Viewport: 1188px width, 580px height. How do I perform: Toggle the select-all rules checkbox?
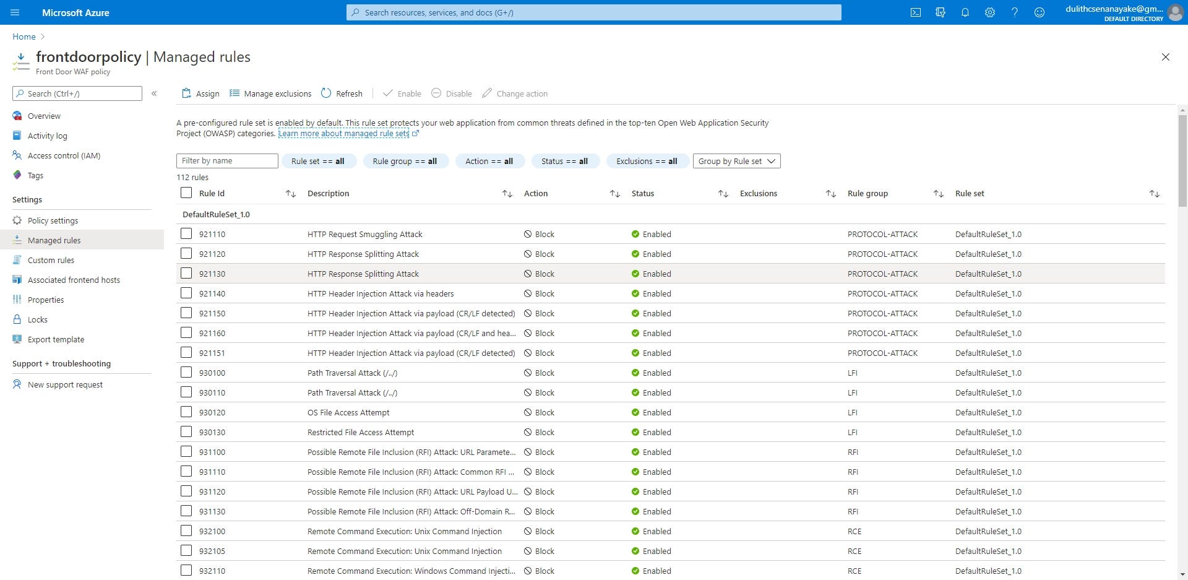[x=186, y=193]
